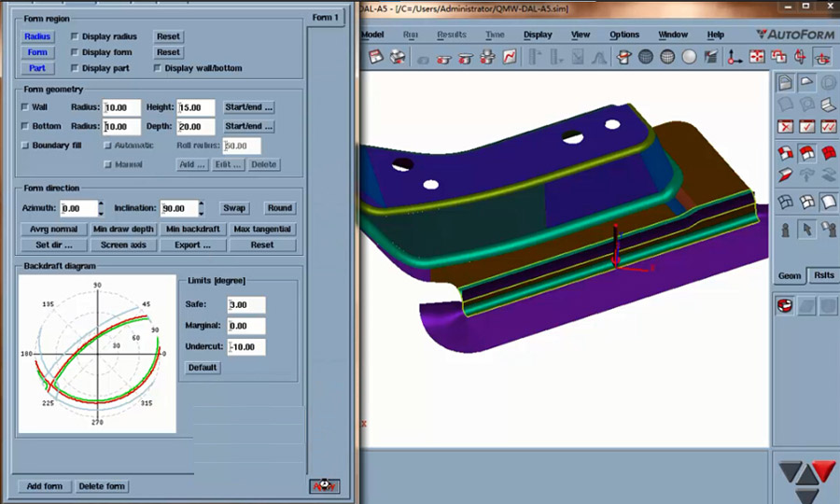
Task: Click the Safe limit degree field
Action: coord(245,305)
